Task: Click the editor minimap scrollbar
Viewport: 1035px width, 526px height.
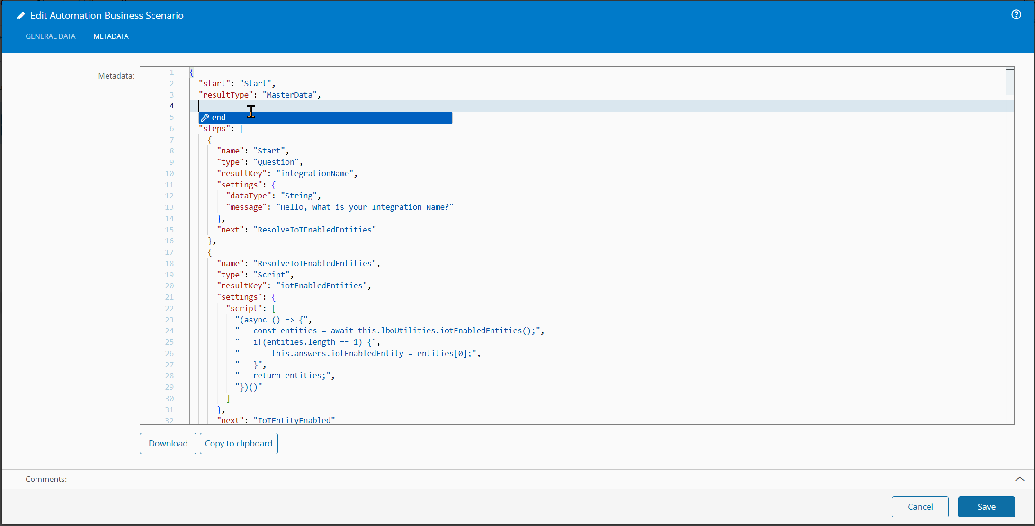Action: pyautogui.click(x=1009, y=81)
